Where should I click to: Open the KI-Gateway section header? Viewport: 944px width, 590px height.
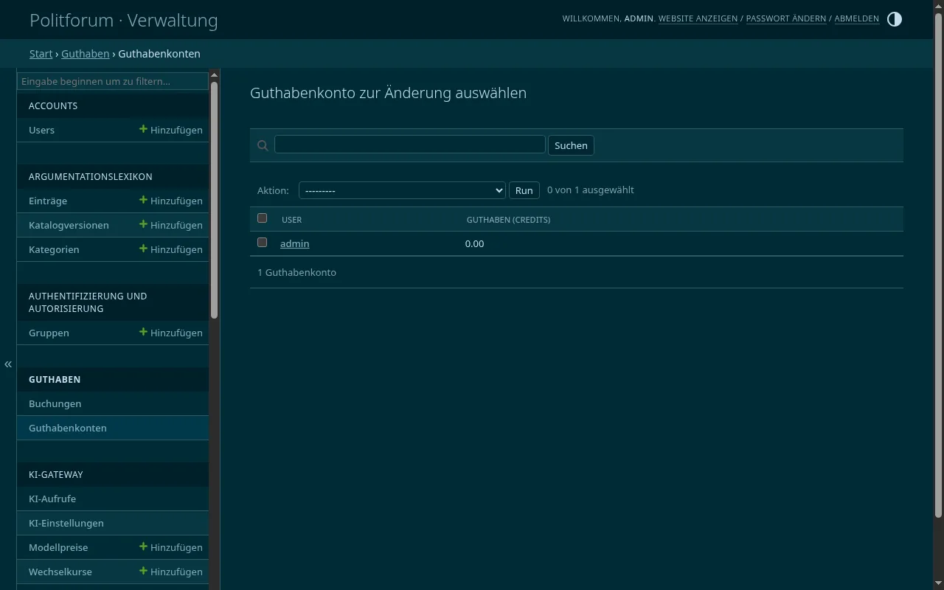(56, 474)
